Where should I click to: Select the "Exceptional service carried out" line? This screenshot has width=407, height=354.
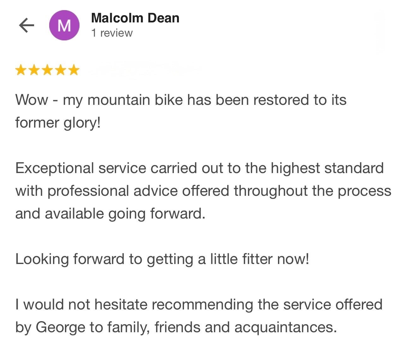199,168
